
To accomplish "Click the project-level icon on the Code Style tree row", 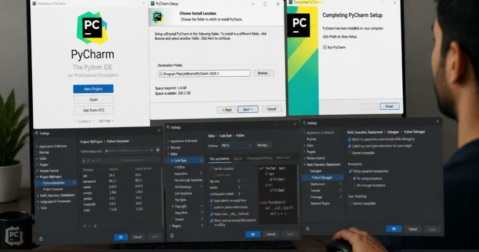I will tap(201, 160).
